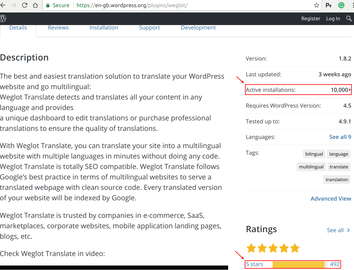Open See all 9 languages list
This screenshot has width=354, height=270.
click(340, 137)
